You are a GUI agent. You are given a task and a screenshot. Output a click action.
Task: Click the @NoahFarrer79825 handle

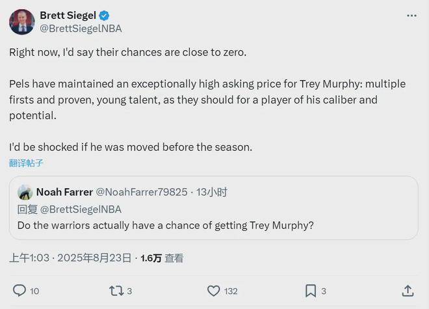[142, 192]
